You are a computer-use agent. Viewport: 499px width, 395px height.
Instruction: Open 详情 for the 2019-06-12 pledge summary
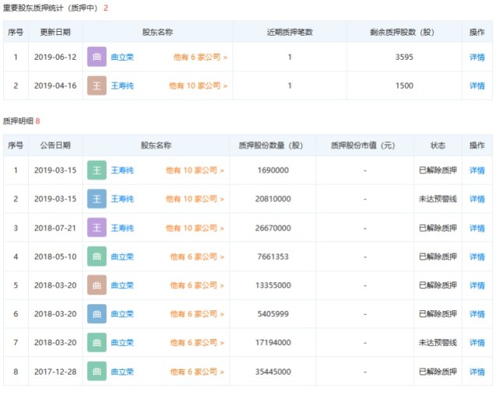476,57
